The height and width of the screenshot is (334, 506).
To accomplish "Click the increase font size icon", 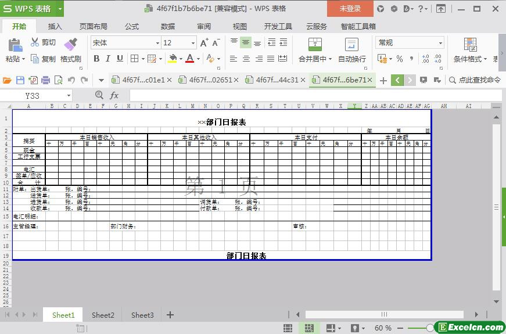I will click(x=204, y=43).
